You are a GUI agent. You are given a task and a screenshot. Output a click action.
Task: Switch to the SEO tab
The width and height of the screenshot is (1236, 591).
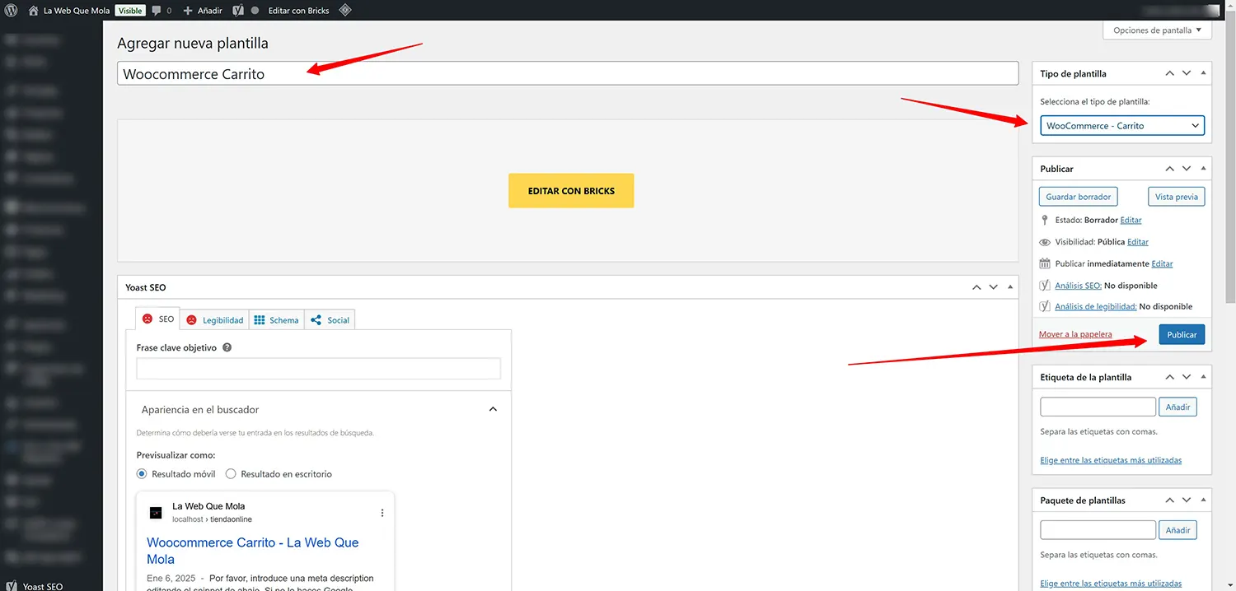(x=157, y=319)
